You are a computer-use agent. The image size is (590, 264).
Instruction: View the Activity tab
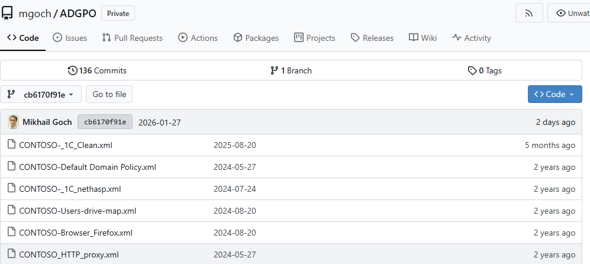tap(472, 38)
